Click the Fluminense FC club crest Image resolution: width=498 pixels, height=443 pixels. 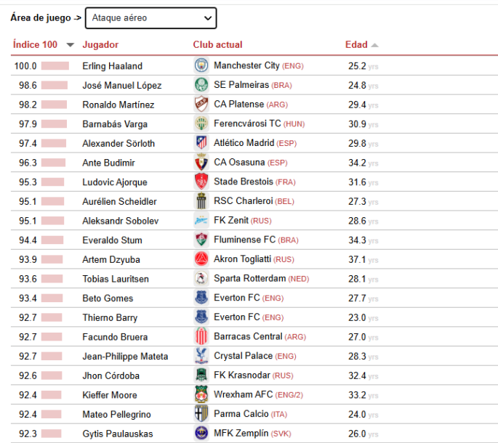point(201,240)
